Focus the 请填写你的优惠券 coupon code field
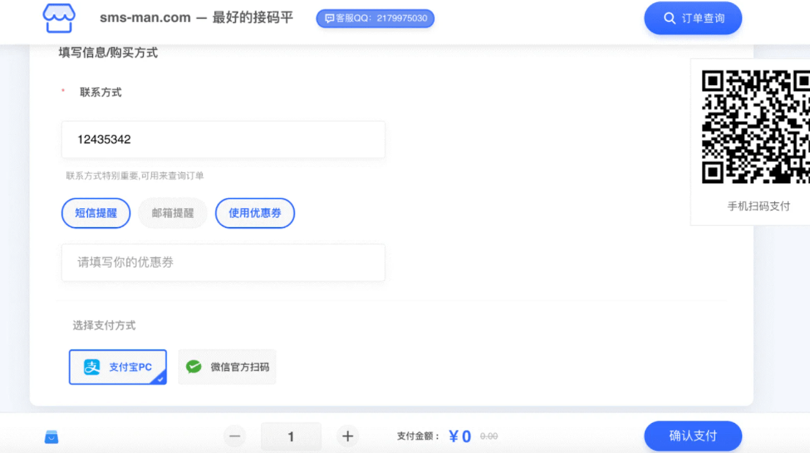 tap(223, 262)
